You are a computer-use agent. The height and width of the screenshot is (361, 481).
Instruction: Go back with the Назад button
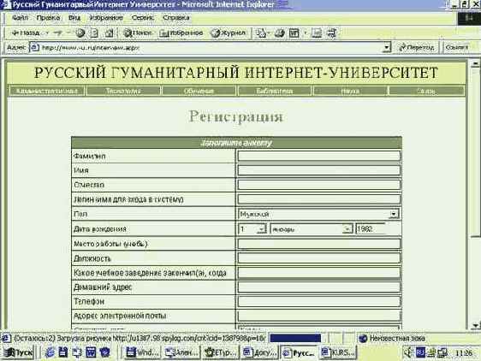tap(26, 33)
